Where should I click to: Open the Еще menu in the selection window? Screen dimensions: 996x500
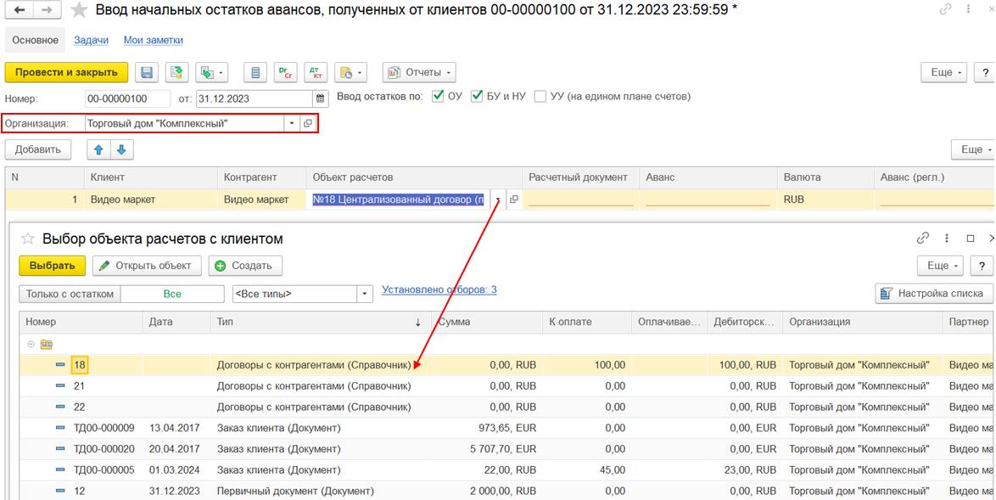click(x=941, y=266)
